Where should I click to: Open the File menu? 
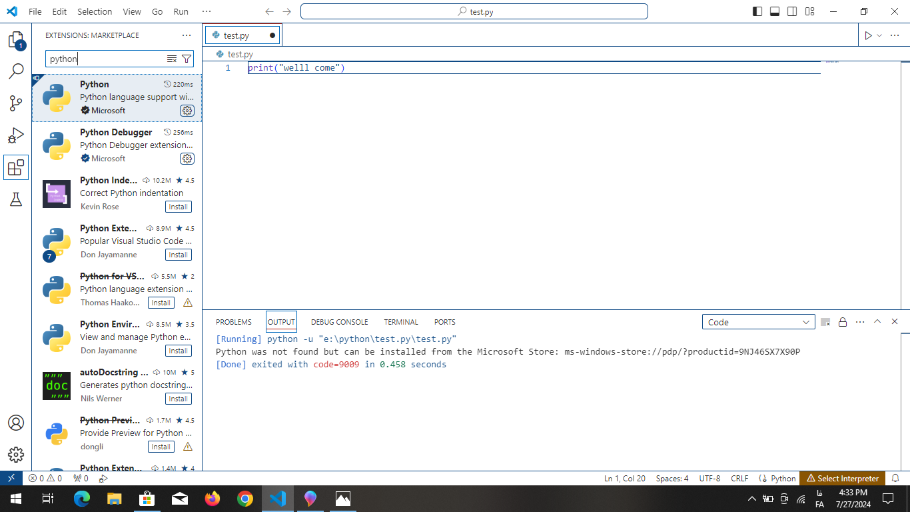35,11
